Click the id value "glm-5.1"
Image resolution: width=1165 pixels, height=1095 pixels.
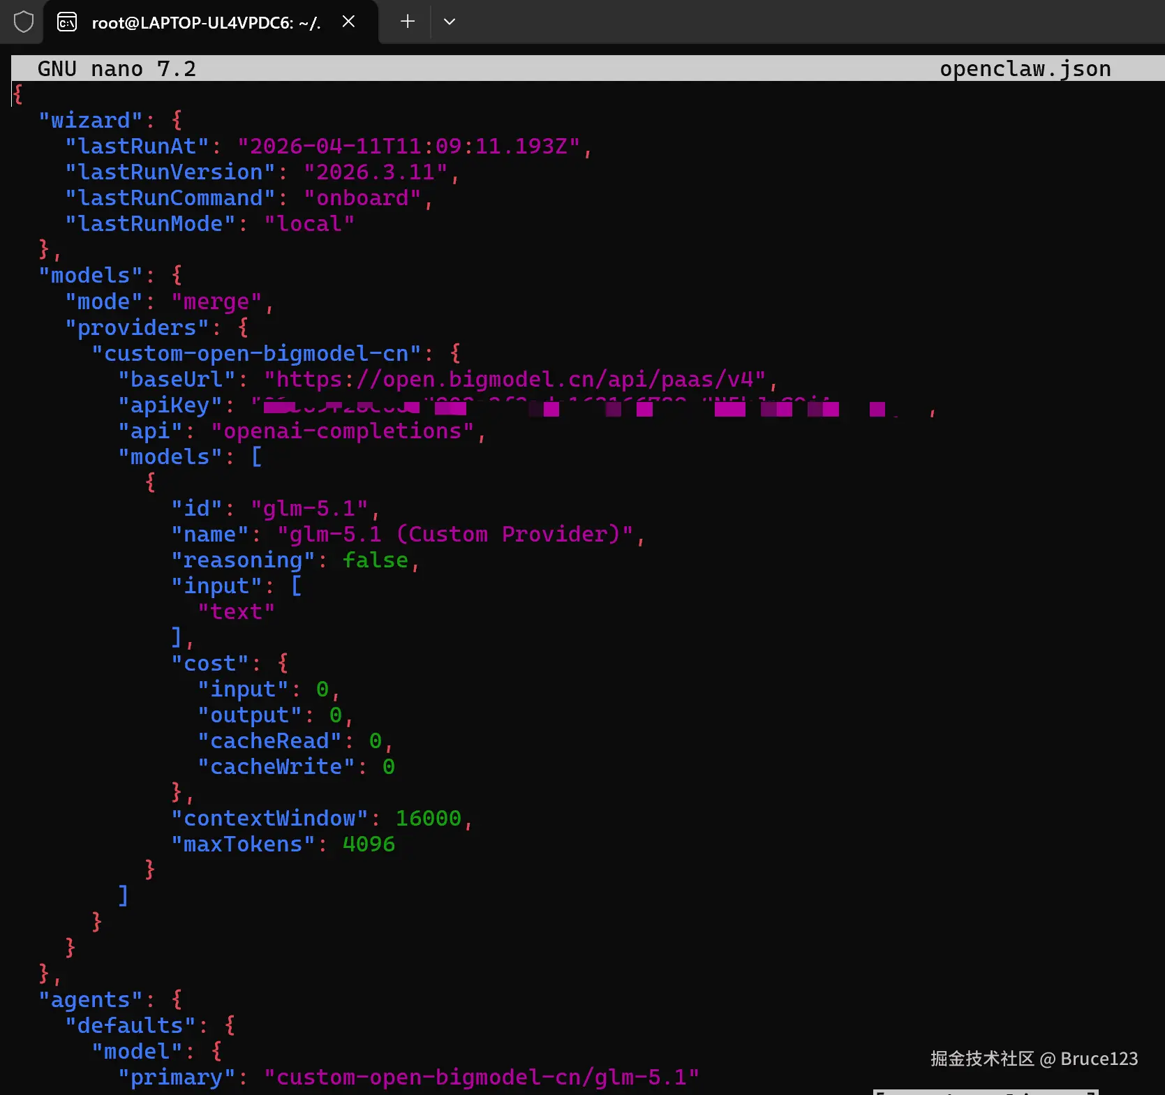tap(309, 508)
